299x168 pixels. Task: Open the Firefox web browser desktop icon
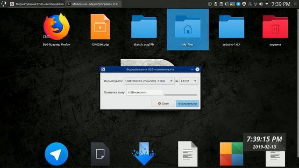pos(57,27)
